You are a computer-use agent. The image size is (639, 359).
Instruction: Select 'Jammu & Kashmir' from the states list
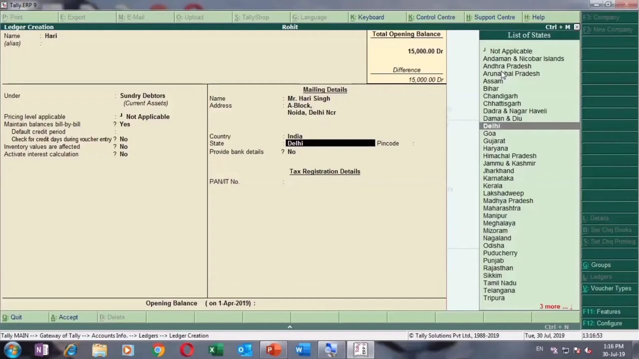point(509,163)
